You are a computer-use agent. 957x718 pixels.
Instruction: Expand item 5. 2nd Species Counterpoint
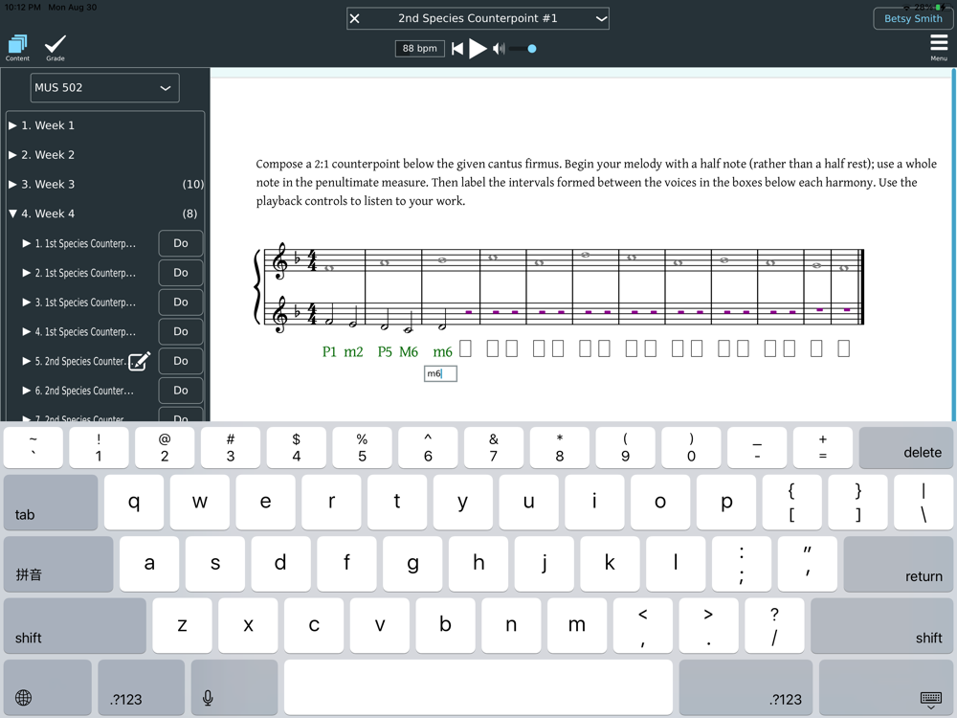click(x=26, y=361)
